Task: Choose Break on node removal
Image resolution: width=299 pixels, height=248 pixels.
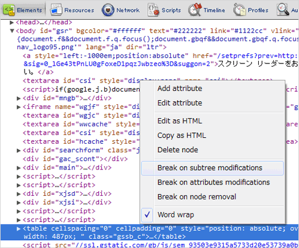Action: click(x=197, y=196)
